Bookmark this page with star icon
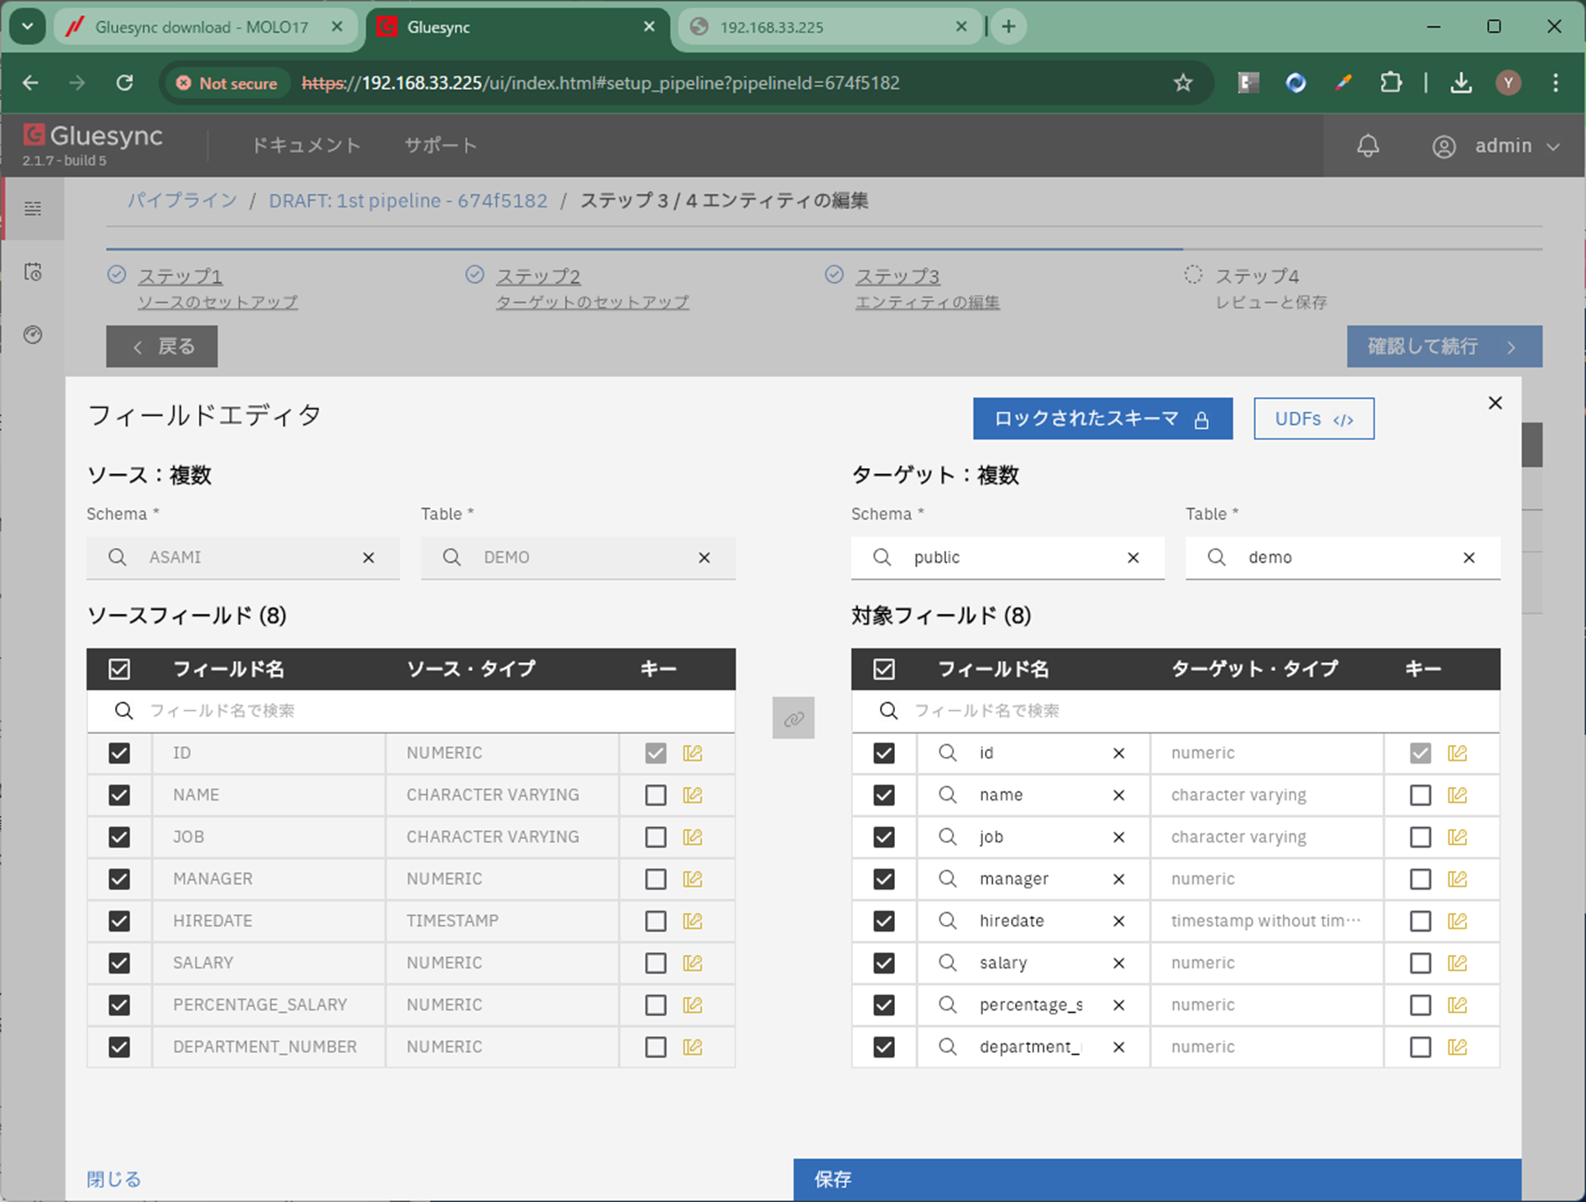This screenshot has width=1586, height=1202. [1182, 83]
